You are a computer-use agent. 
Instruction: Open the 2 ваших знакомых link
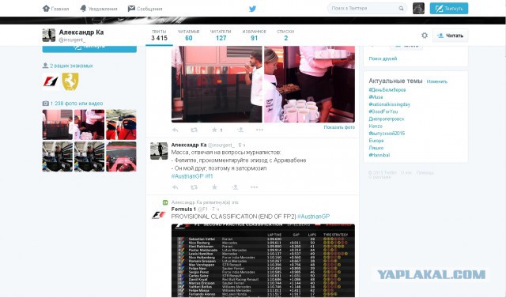pyautogui.click(x=71, y=66)
